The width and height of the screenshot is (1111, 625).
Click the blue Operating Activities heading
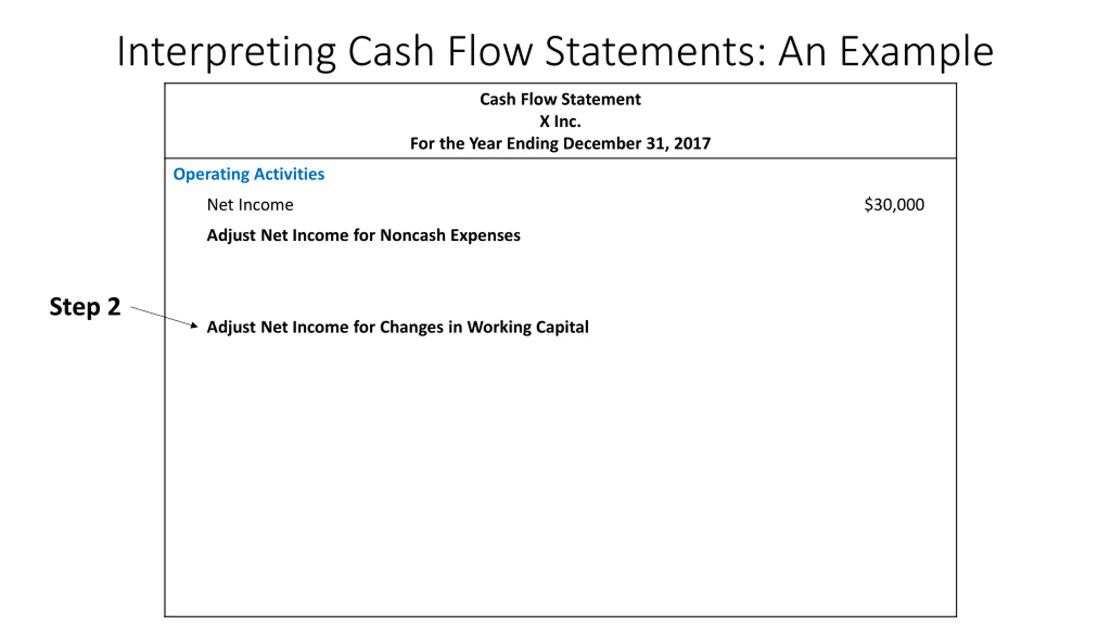tap(249, 174)
